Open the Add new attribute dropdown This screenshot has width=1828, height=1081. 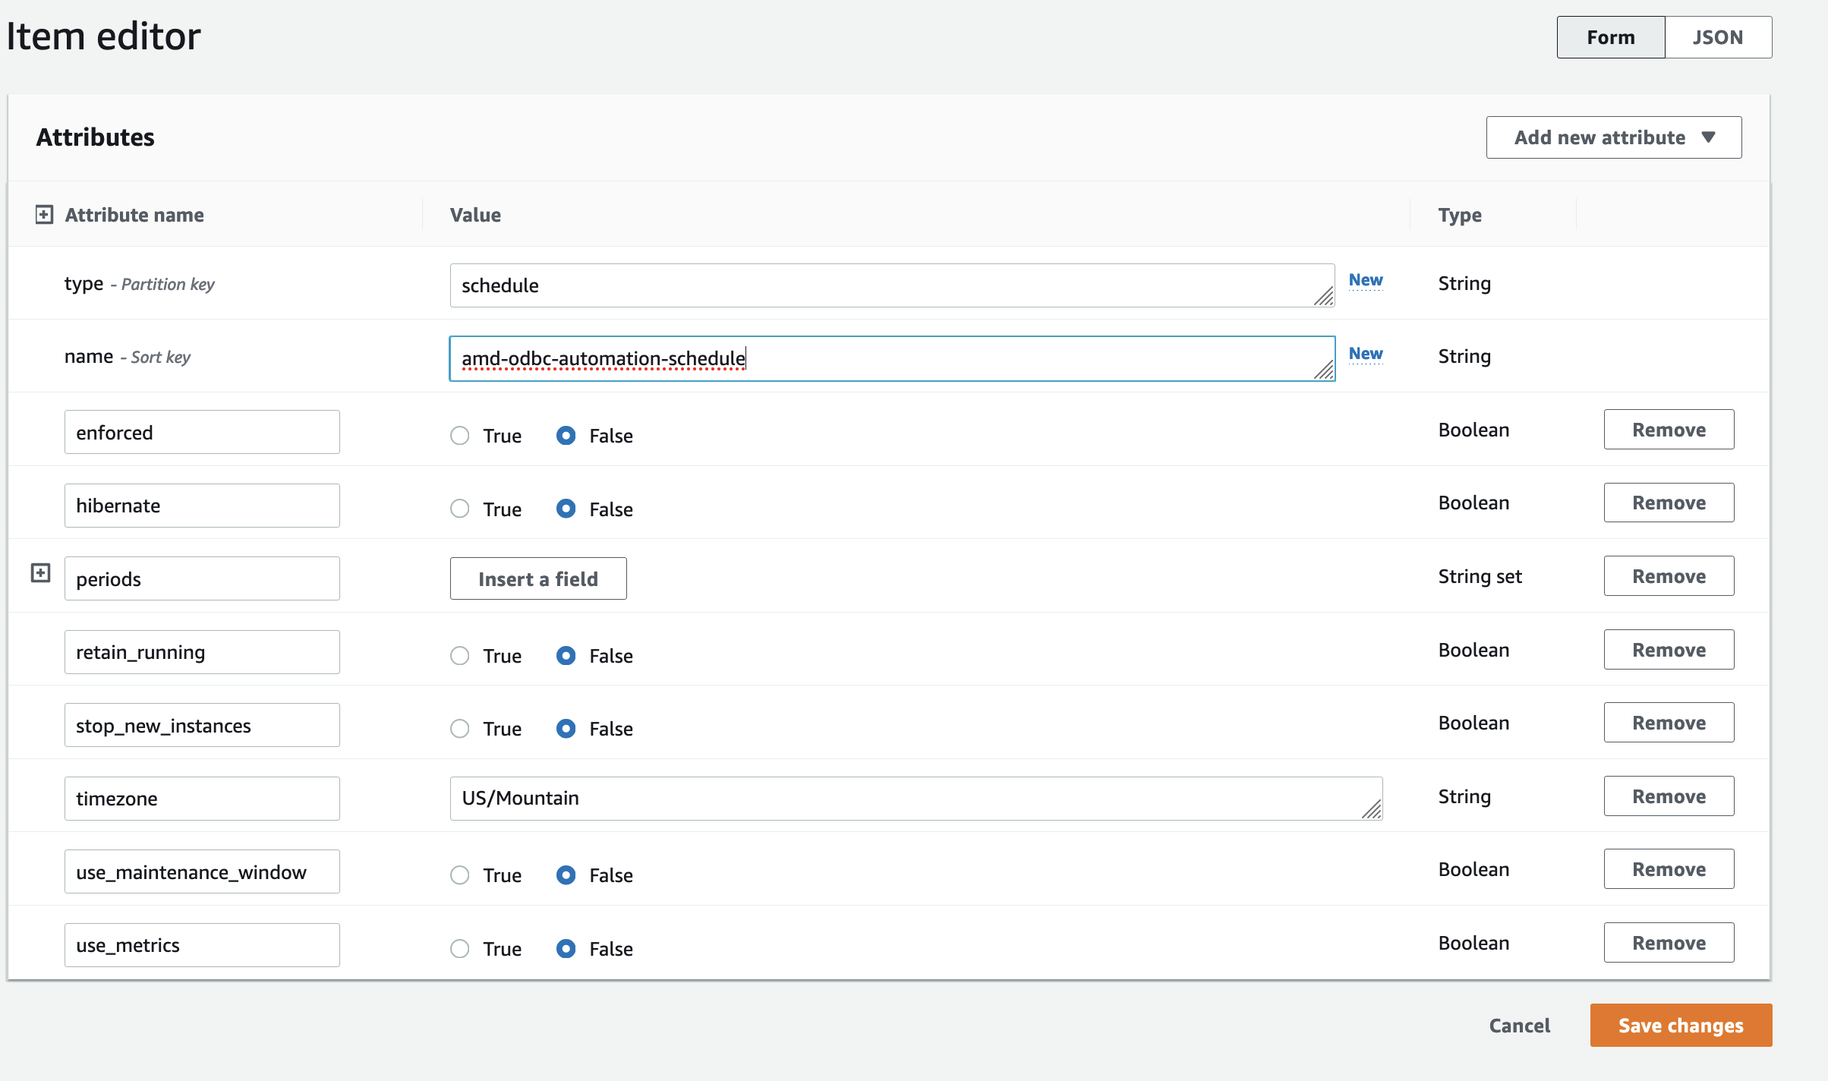(x=1613, y=137)
